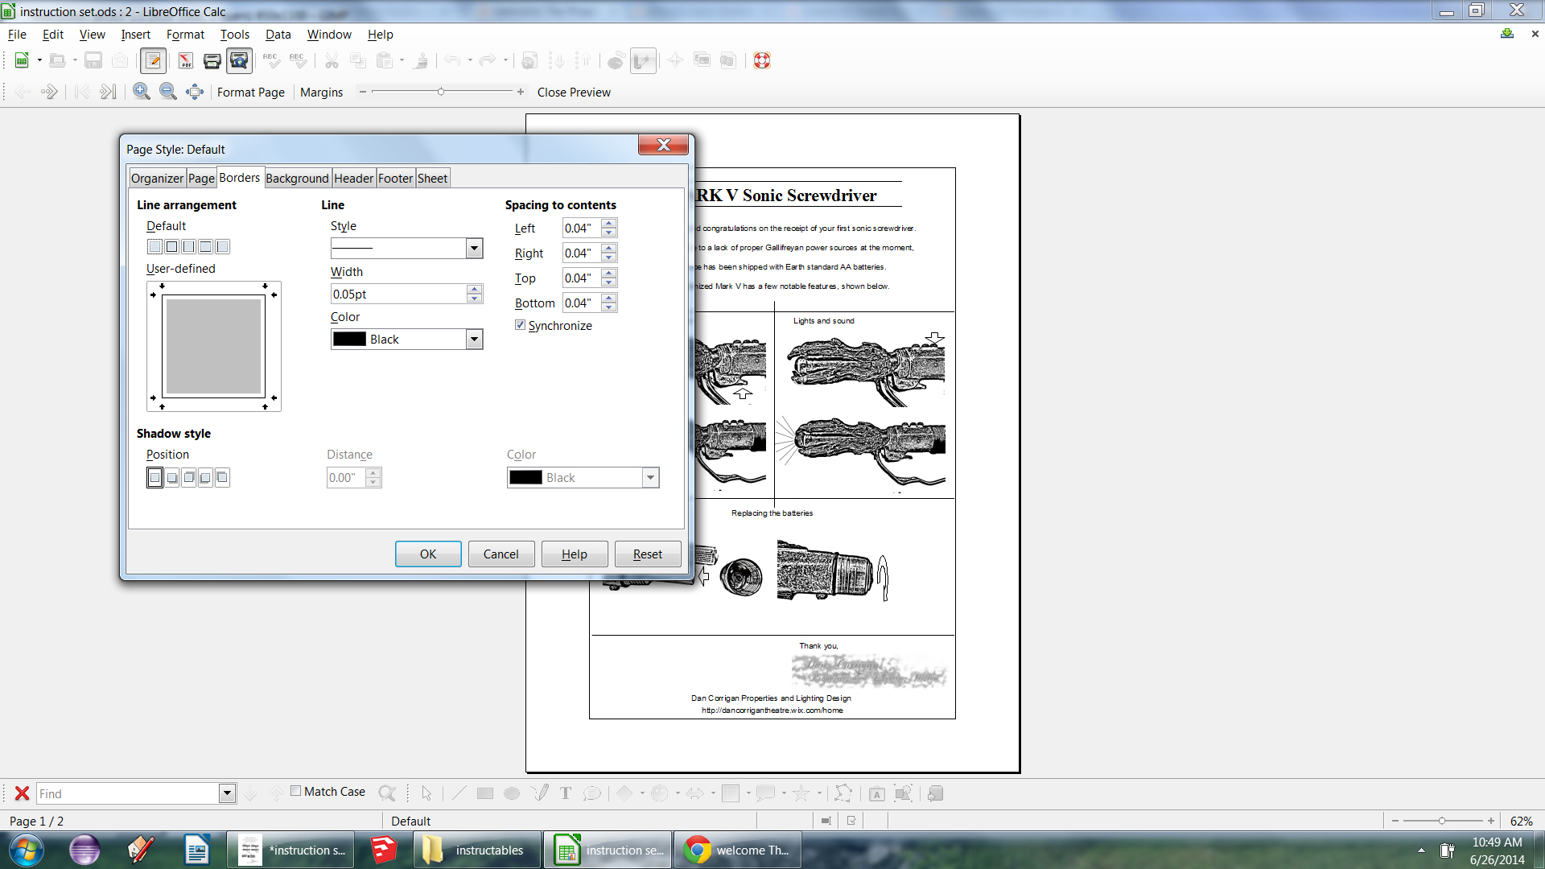Image resolution: width=1545 pixels, height=869 pixels.
Task: Expand the line Style dropdown
Action: click(474, 248)
